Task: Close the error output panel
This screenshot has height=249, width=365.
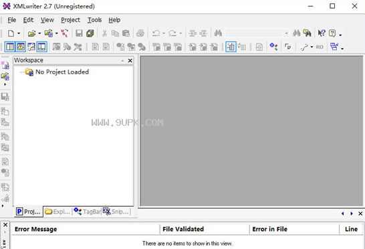Action: click(x=5, y=225)
